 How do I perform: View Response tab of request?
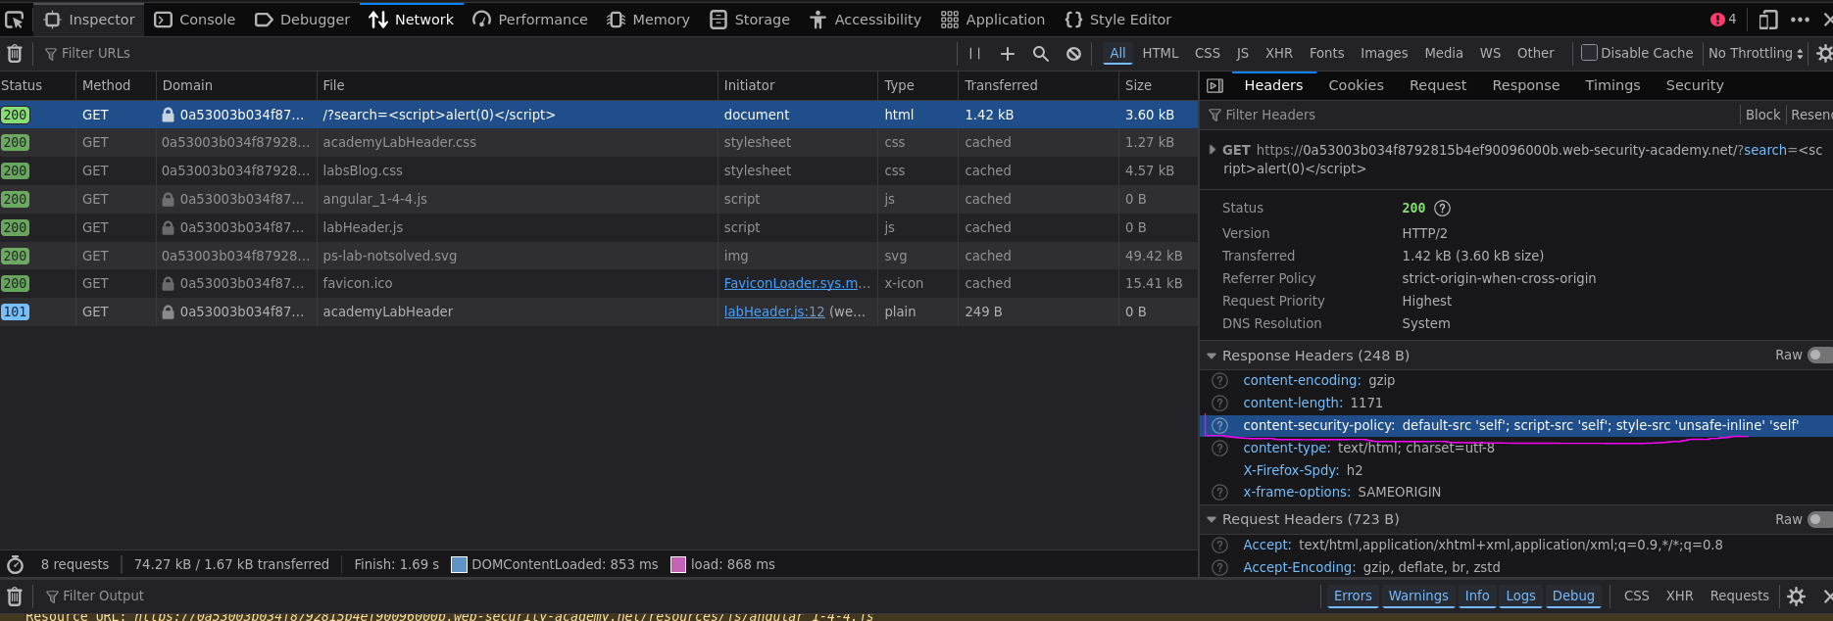[x=1525, y=85]
